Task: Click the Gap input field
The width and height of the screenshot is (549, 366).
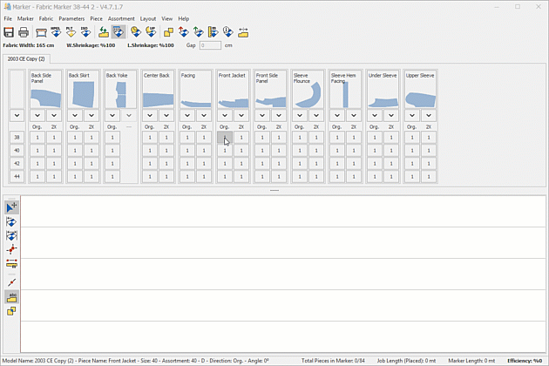Action: (210, 44)
